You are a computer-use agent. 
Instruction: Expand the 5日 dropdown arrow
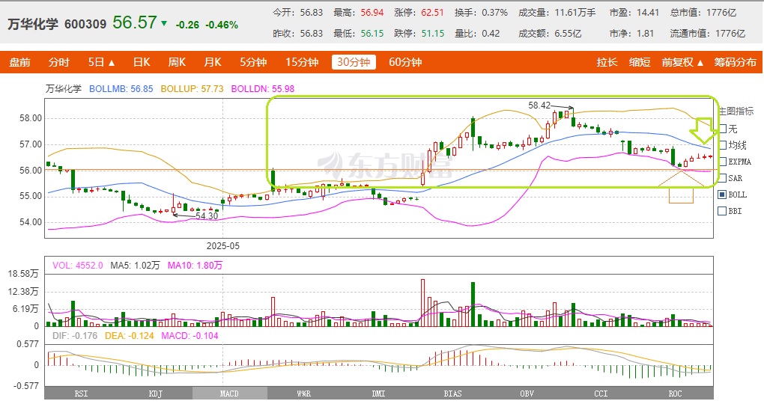tap(112, 63)
